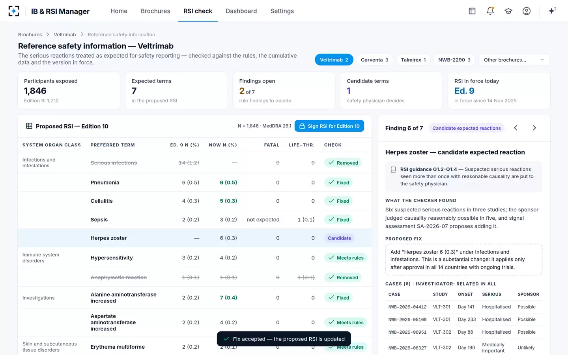This screenshot has height=355, width=568.
Task: Open the Home tab
Action: [x=119, y=11]
